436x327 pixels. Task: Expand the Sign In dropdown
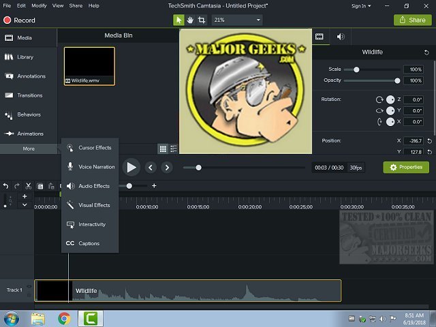(361, 5)
